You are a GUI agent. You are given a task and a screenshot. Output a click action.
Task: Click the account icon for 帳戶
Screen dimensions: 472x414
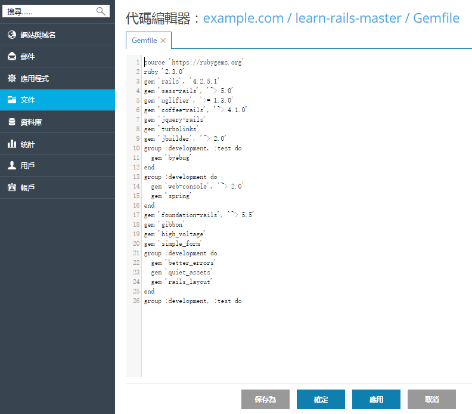click(12, 187)
